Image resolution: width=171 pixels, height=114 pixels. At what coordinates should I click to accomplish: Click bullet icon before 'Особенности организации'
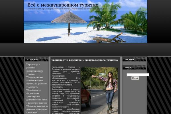pyautogui.click(x=27, y=89)
